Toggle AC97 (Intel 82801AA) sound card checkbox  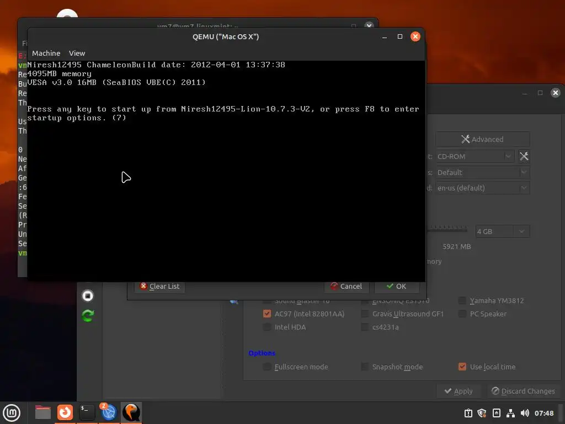click(267, 314)
